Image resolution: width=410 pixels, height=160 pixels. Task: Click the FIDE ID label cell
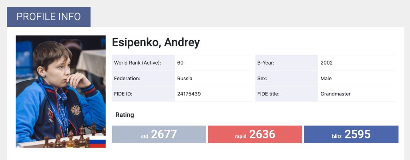(x=144, y=94)
